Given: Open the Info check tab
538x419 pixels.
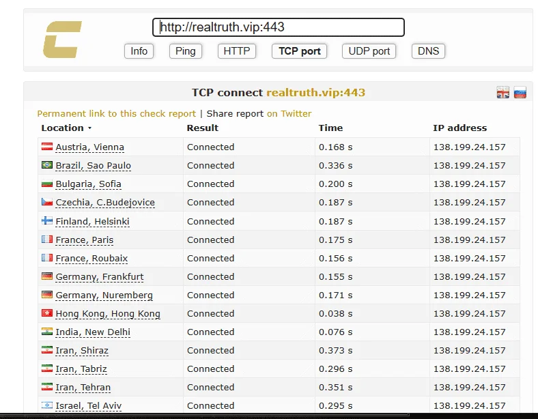Looking at the screenshot, I should click(139, 51).
